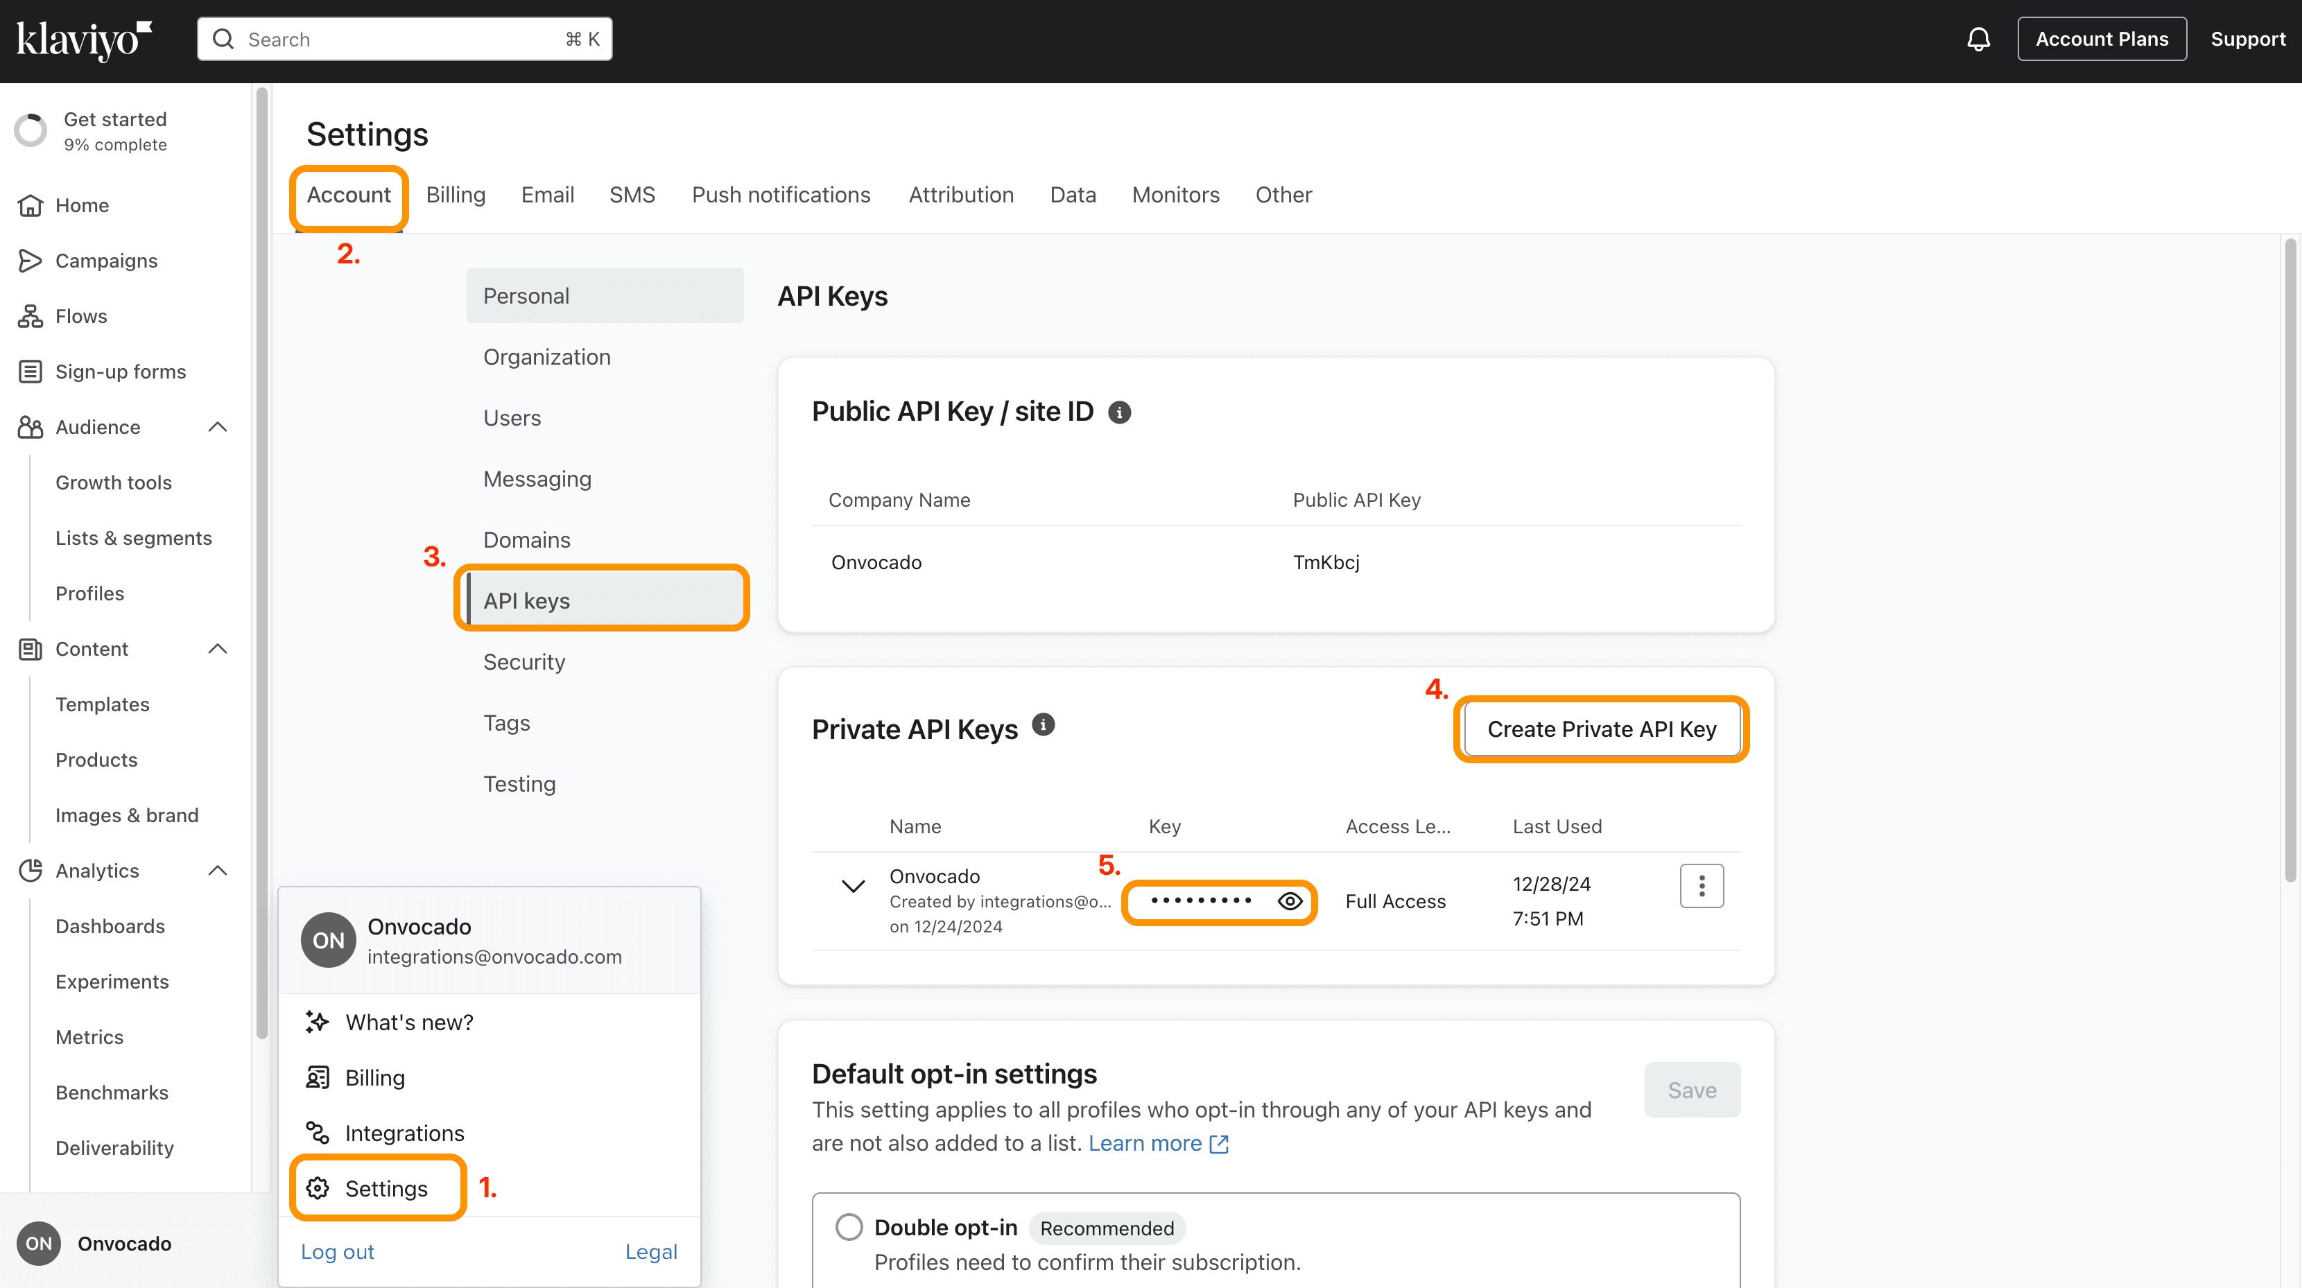This screenshot has height=1288, width=2302.
Task: Click the Klaviyo logo
Action: pyautogui.click(x=84, y=40)
